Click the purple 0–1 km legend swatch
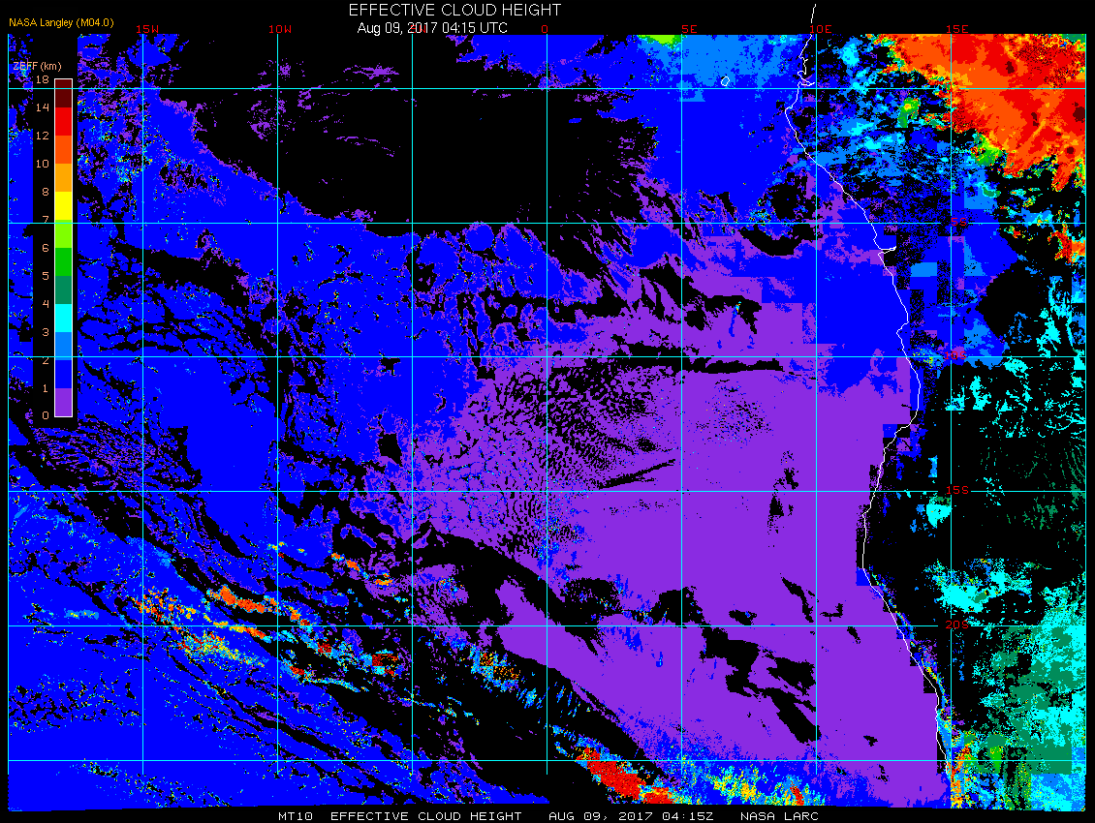 click(64, 402)
